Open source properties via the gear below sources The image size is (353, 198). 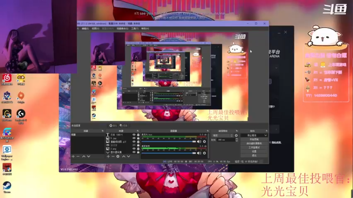pyautogui.click(x=118, y=156)
